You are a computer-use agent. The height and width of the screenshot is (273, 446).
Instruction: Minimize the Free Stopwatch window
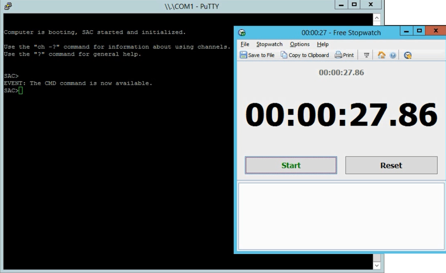tap(406, 31)
